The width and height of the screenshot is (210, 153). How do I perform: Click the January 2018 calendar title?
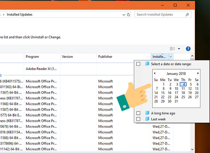(176, 73)
